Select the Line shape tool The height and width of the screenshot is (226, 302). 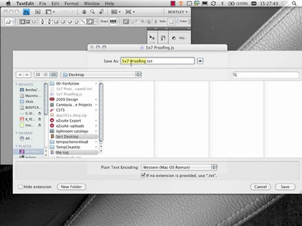(83, 22)
